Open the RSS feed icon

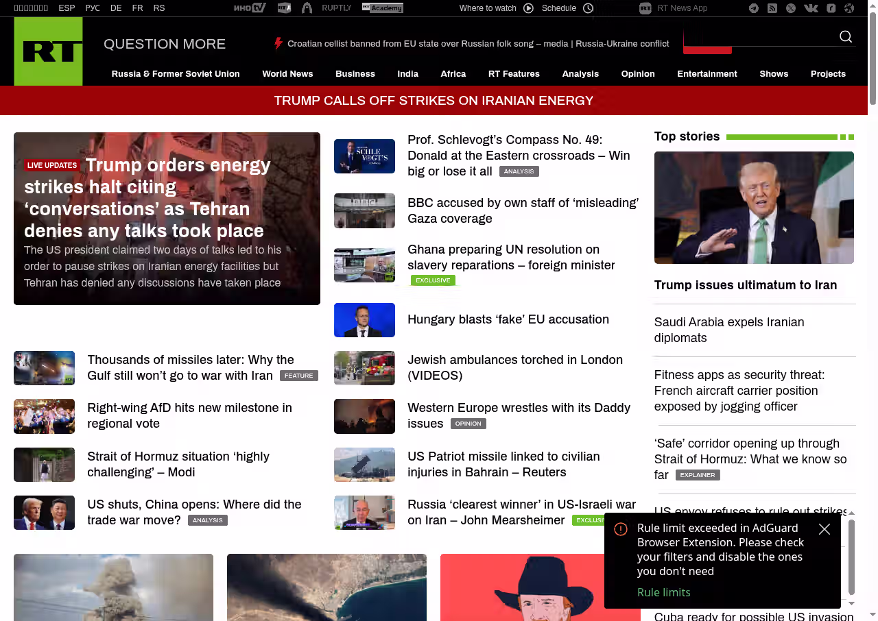(x=772, y=8)
